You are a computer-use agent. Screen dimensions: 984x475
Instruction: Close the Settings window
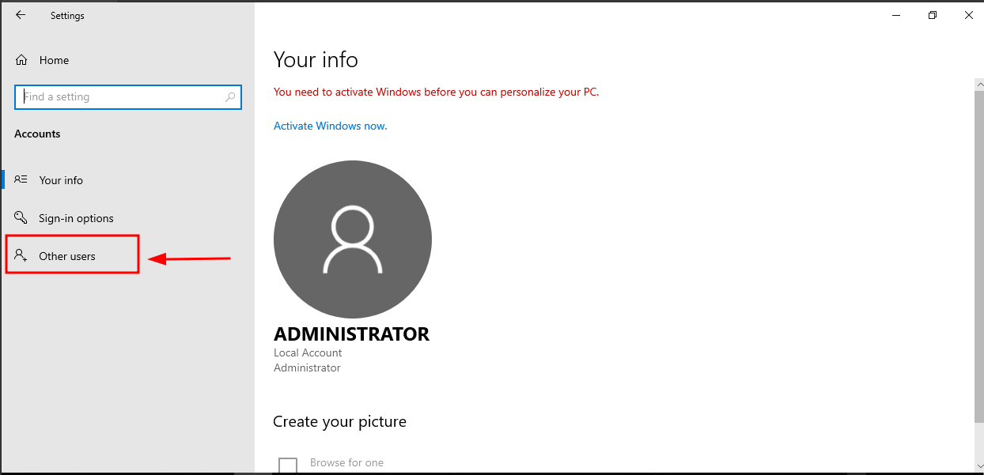coord(969,15)
